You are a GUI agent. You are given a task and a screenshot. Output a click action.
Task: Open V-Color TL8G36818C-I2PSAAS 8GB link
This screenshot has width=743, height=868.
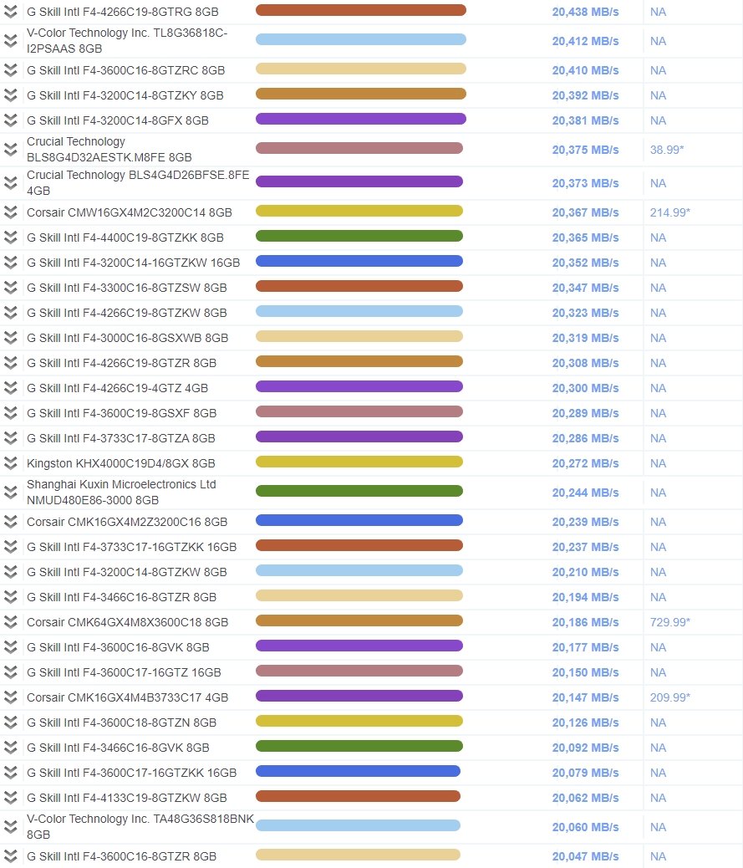coord(127,41)
